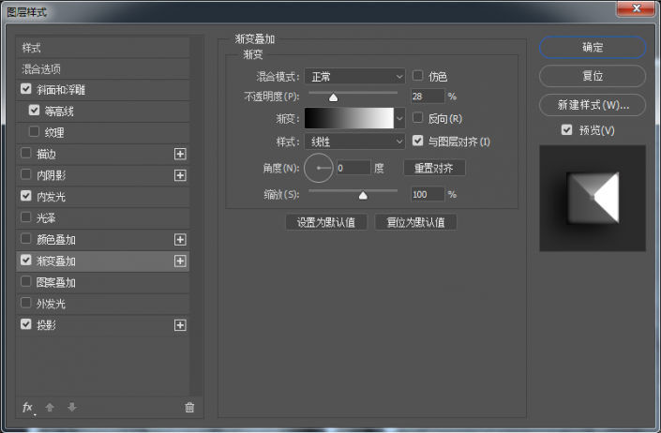661x433 pixels.
Task: Click the 设置为默认值 button
Action: pos(326,222)
